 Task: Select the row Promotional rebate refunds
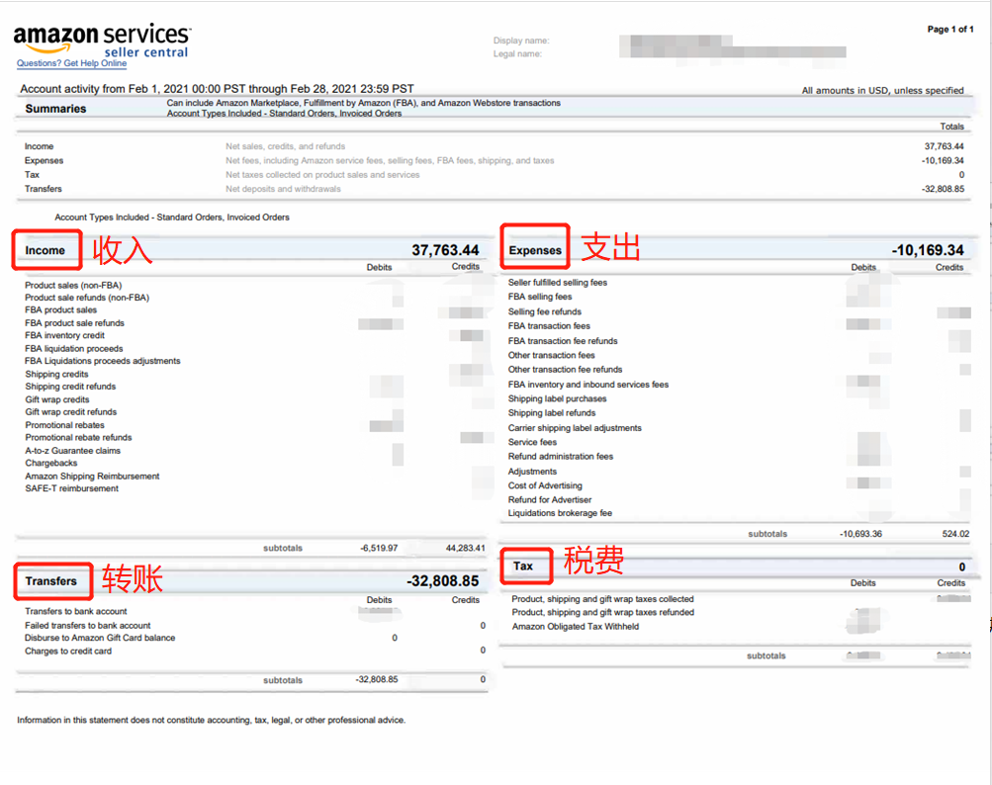tap(78, 438)
